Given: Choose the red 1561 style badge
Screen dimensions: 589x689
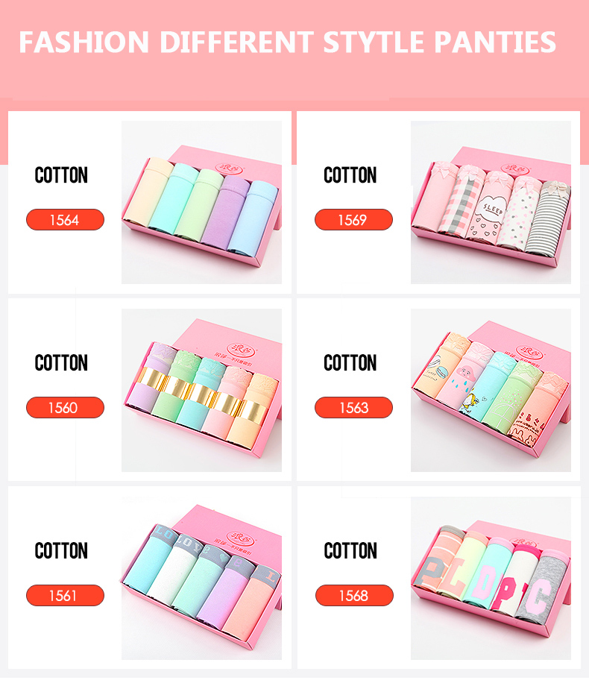Looking at the screenshot, I should tap(65, 596).
